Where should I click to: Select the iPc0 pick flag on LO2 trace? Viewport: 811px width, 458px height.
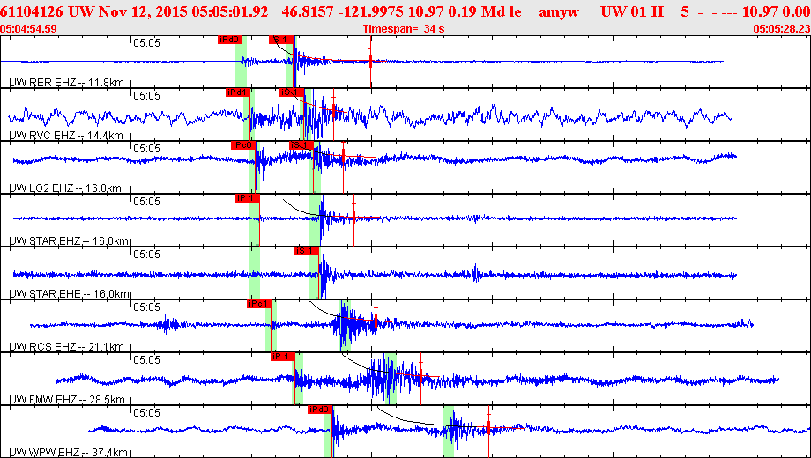click(x=243, y=145)
